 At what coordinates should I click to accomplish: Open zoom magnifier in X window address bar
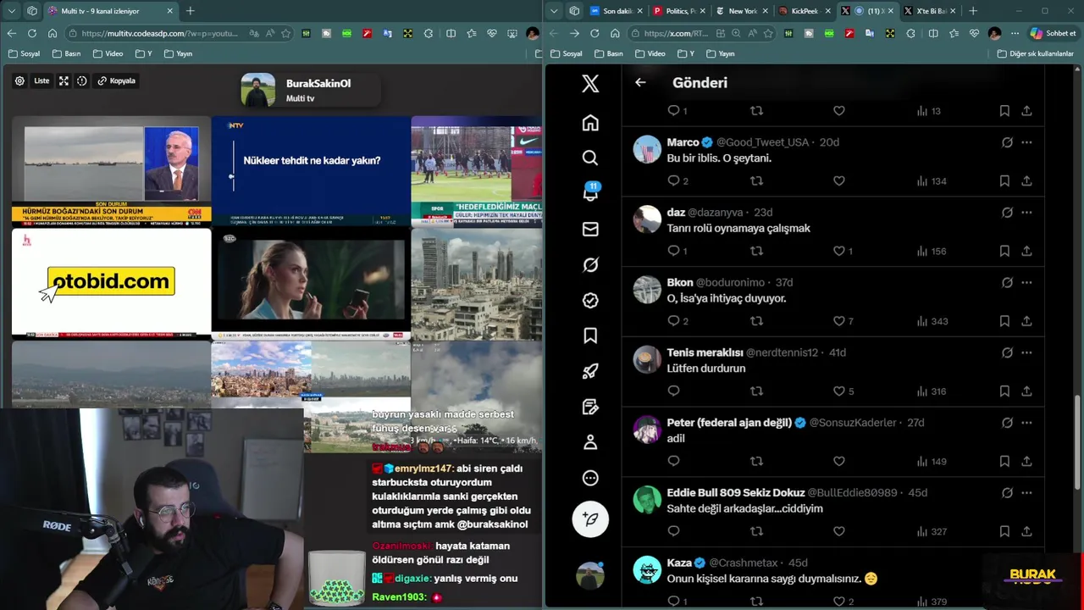736,33
